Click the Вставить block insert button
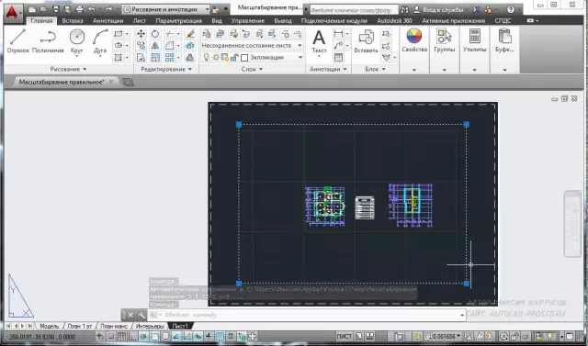Screen dimensions: 588x346 click(366, 41)
